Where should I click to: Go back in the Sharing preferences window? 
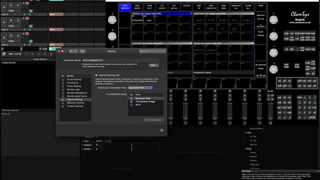[71, 51]
